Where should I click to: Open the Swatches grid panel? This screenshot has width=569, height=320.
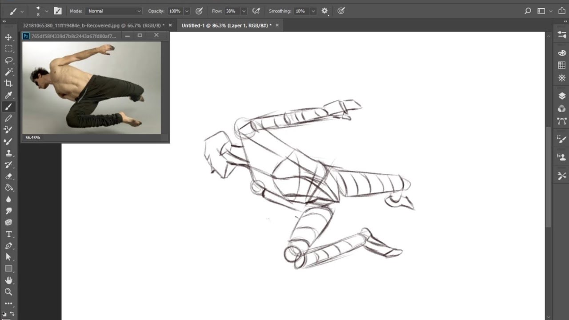(562, 65)
